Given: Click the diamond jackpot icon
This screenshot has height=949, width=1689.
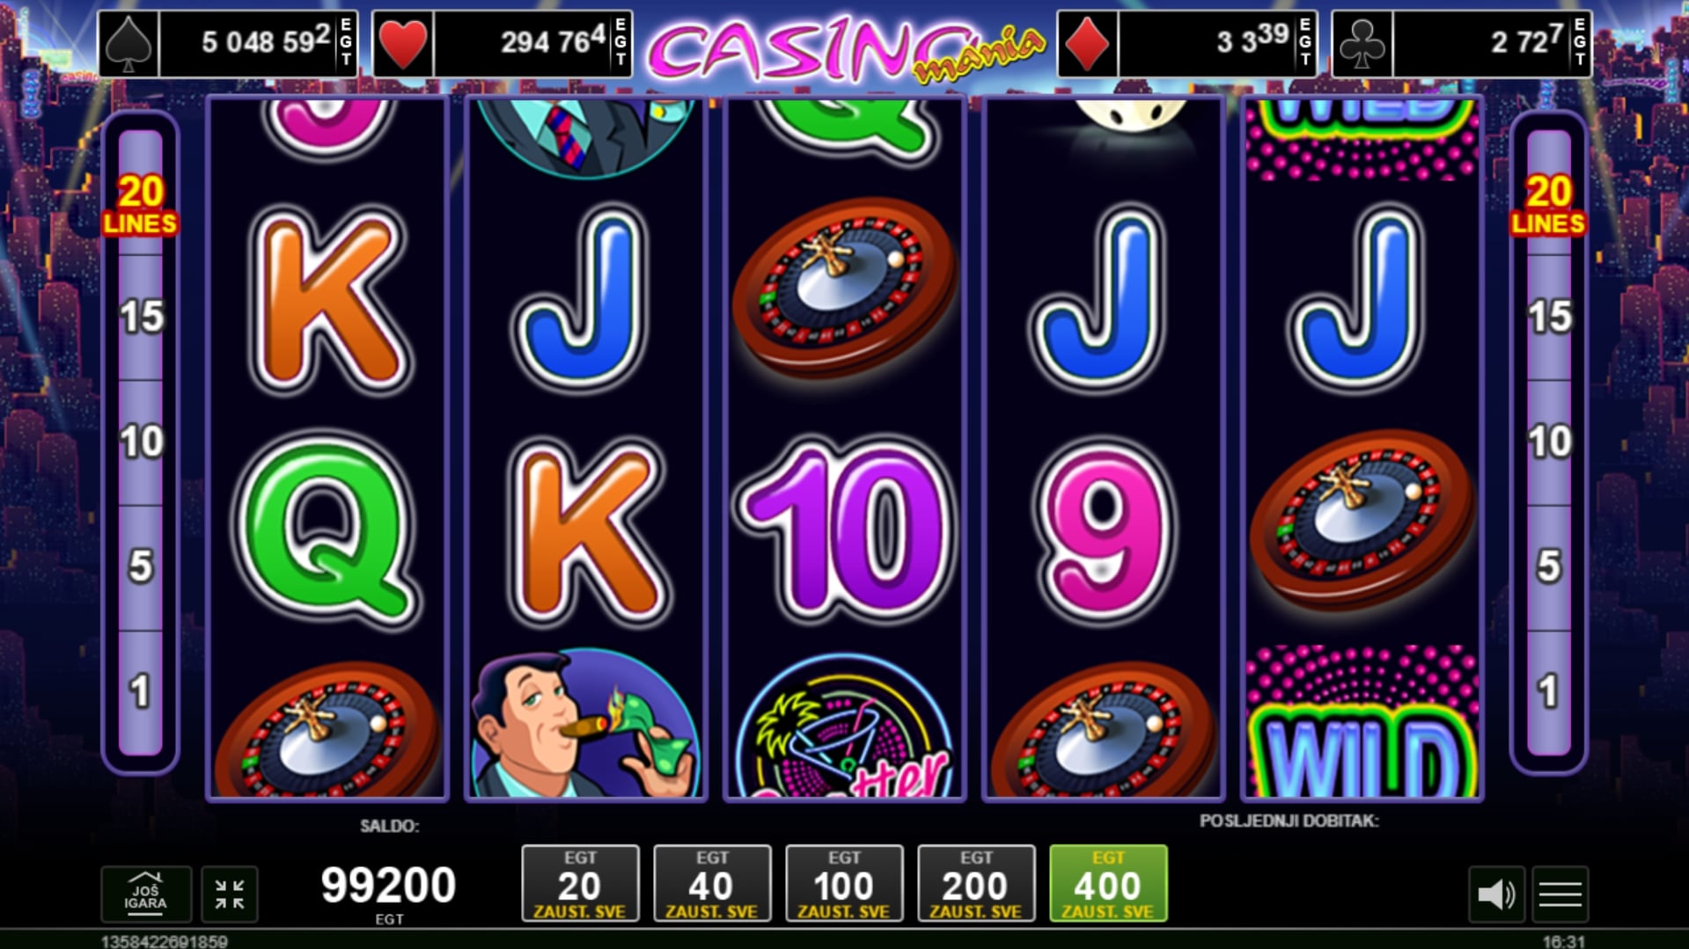Looking at the screenshot, I should (x=1087, y=43).
